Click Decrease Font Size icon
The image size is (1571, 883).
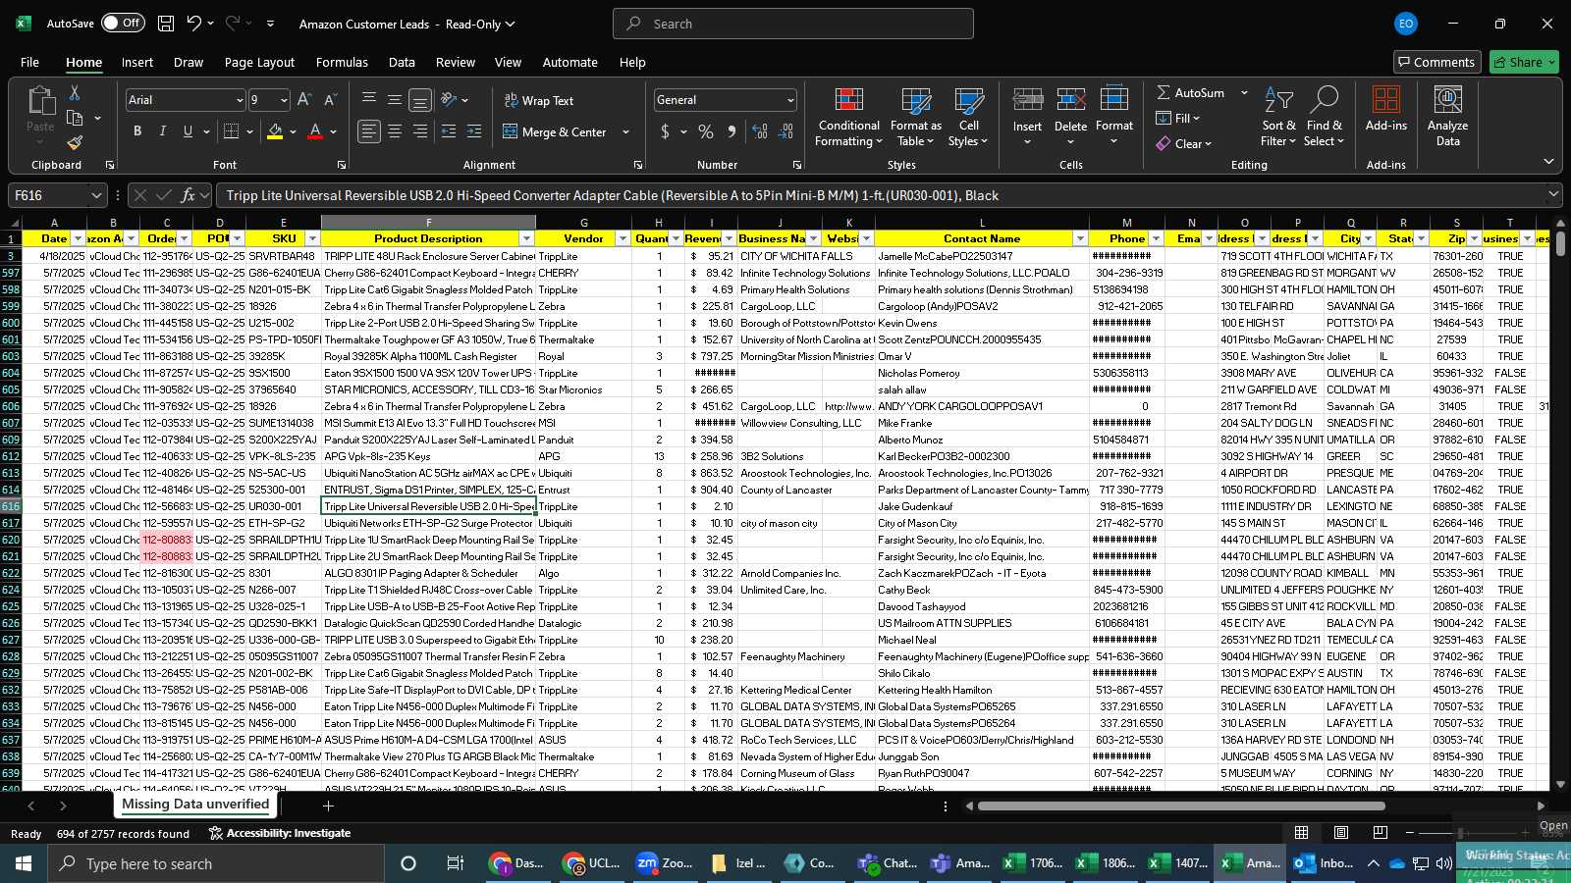(330, 100)
